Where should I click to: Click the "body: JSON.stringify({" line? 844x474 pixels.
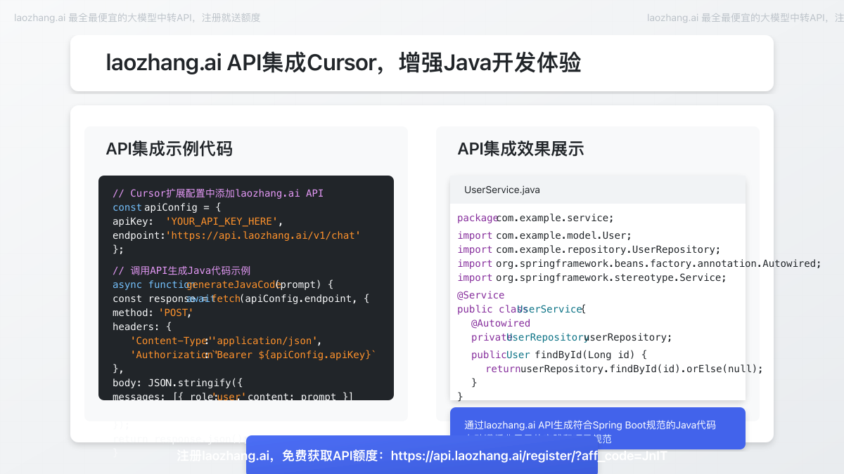pos(177,383)
